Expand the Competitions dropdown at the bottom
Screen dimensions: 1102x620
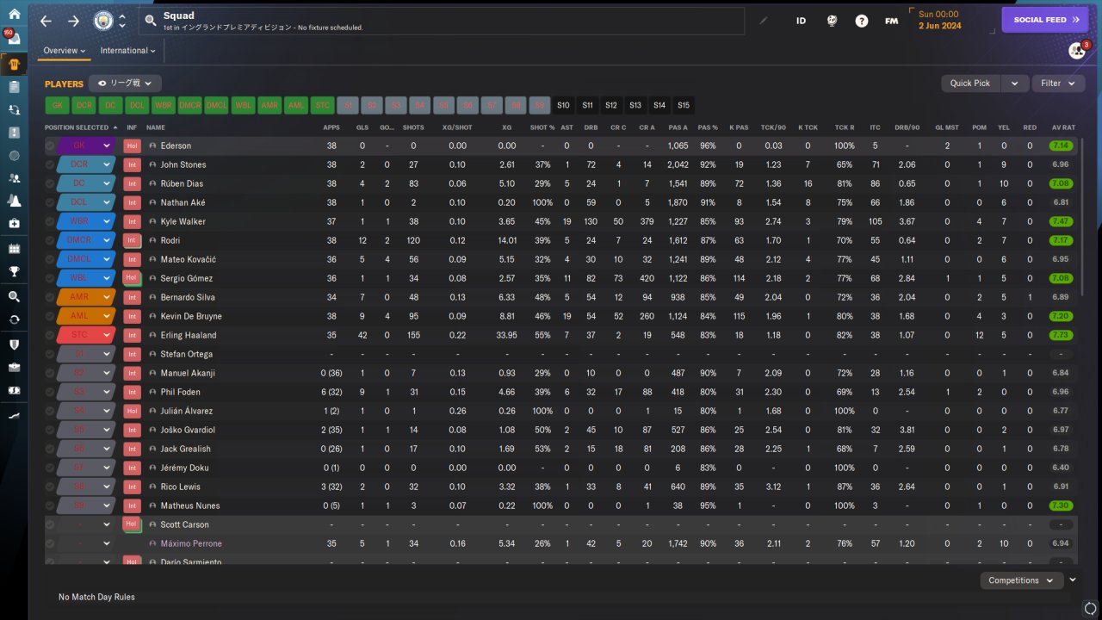coord(1021,580)
